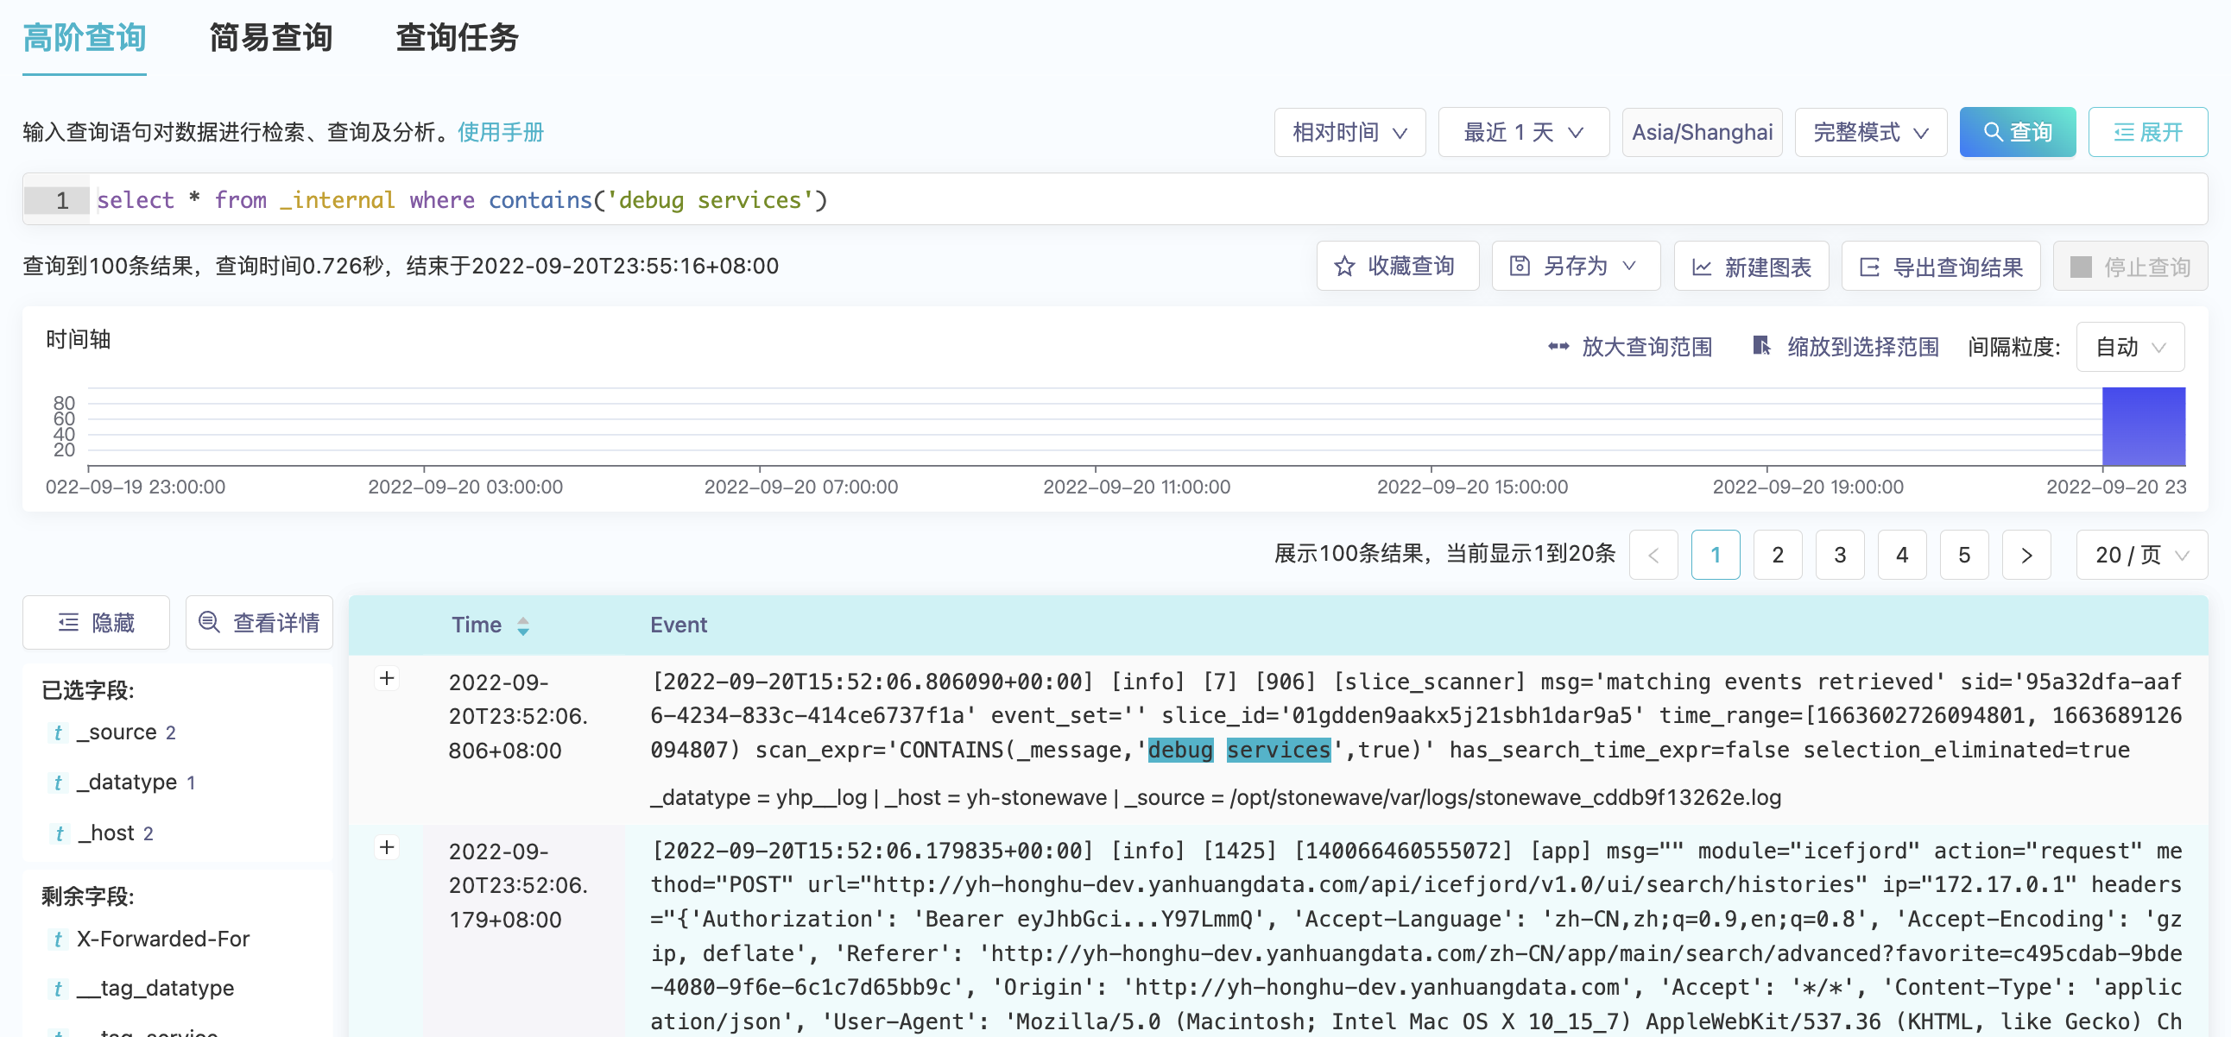Go to the next results page
The width and height of the screenshot is (2231, 1037).
click(2026, 555)
